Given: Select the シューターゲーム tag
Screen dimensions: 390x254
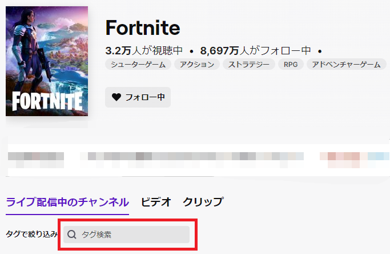Looking at the screenshot, I should 138,64.
